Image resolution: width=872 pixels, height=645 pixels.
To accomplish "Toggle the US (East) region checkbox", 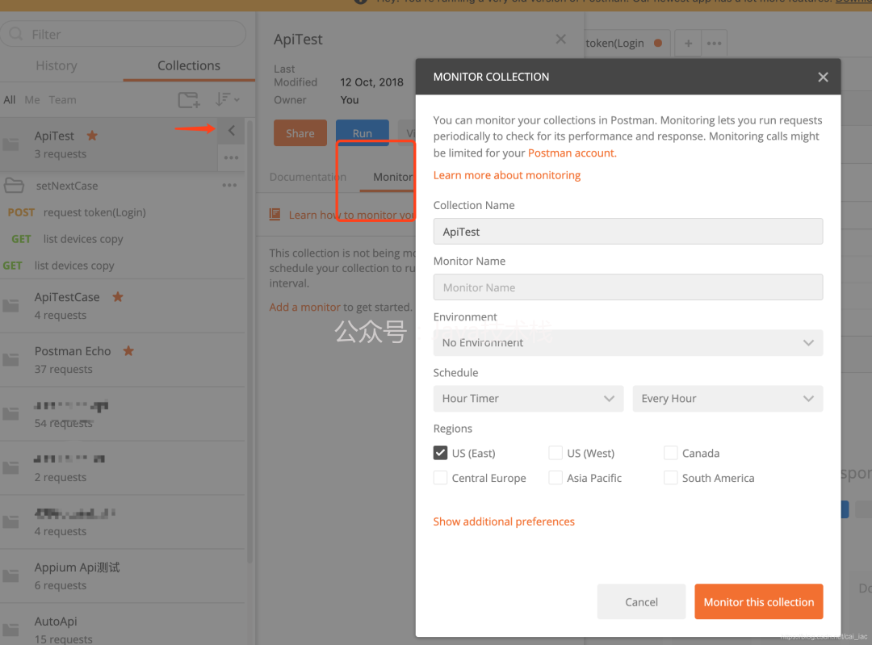I will pyautogui.click(x=440, y=453).
